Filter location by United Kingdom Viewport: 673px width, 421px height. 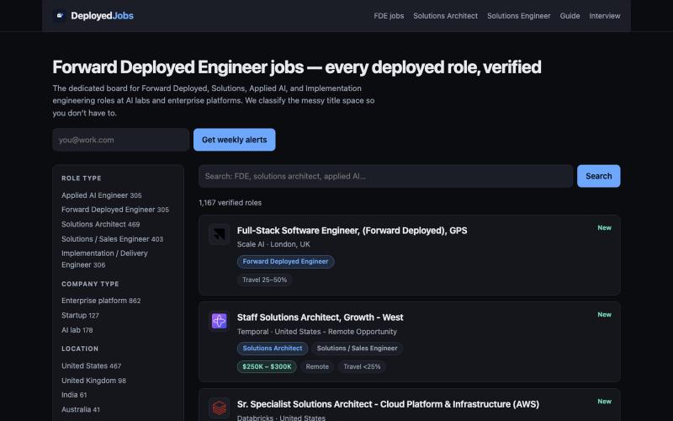(x=93, y=381)
